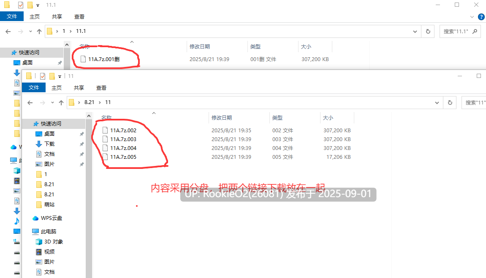Viewport: 486px width, 278px height.
Task: Select file 11A.7z.002
Action: [x=123, y=131]
